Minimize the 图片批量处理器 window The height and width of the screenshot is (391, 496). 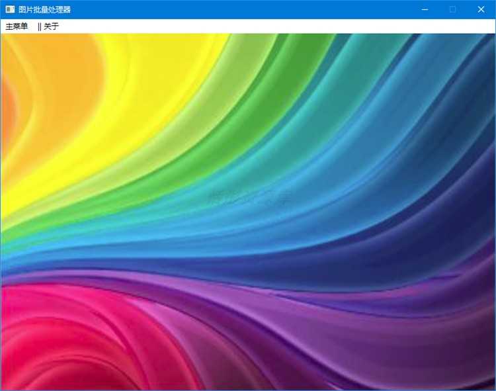coord(425,9)
